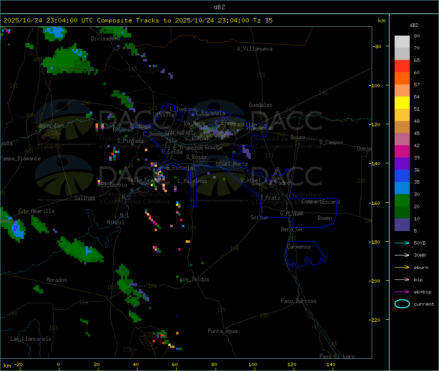Click the Punta_Agua map label
Image resolution: width=439 pixels, height=371 pixels.
pos(222,331)
